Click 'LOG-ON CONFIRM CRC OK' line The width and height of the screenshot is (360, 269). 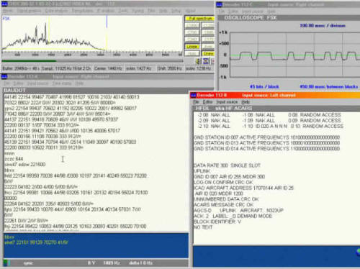pos(223,182)
